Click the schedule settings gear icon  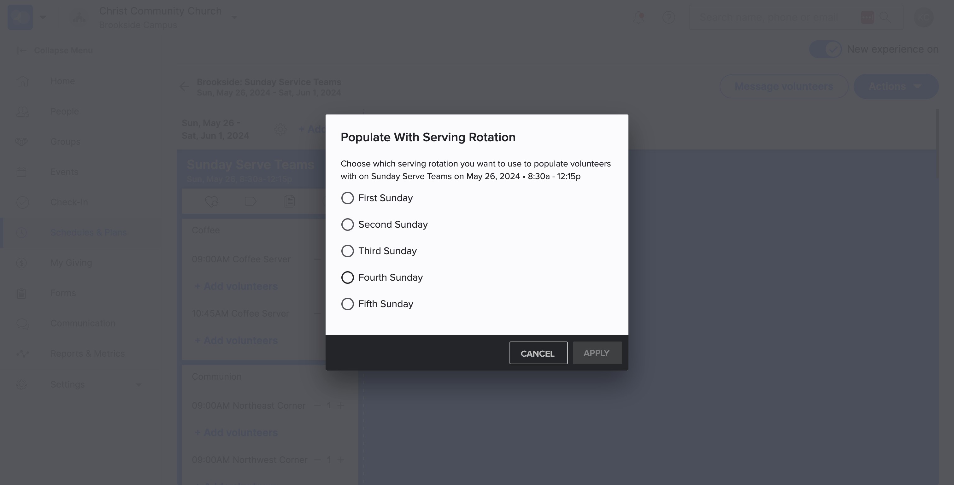(280, 129)
